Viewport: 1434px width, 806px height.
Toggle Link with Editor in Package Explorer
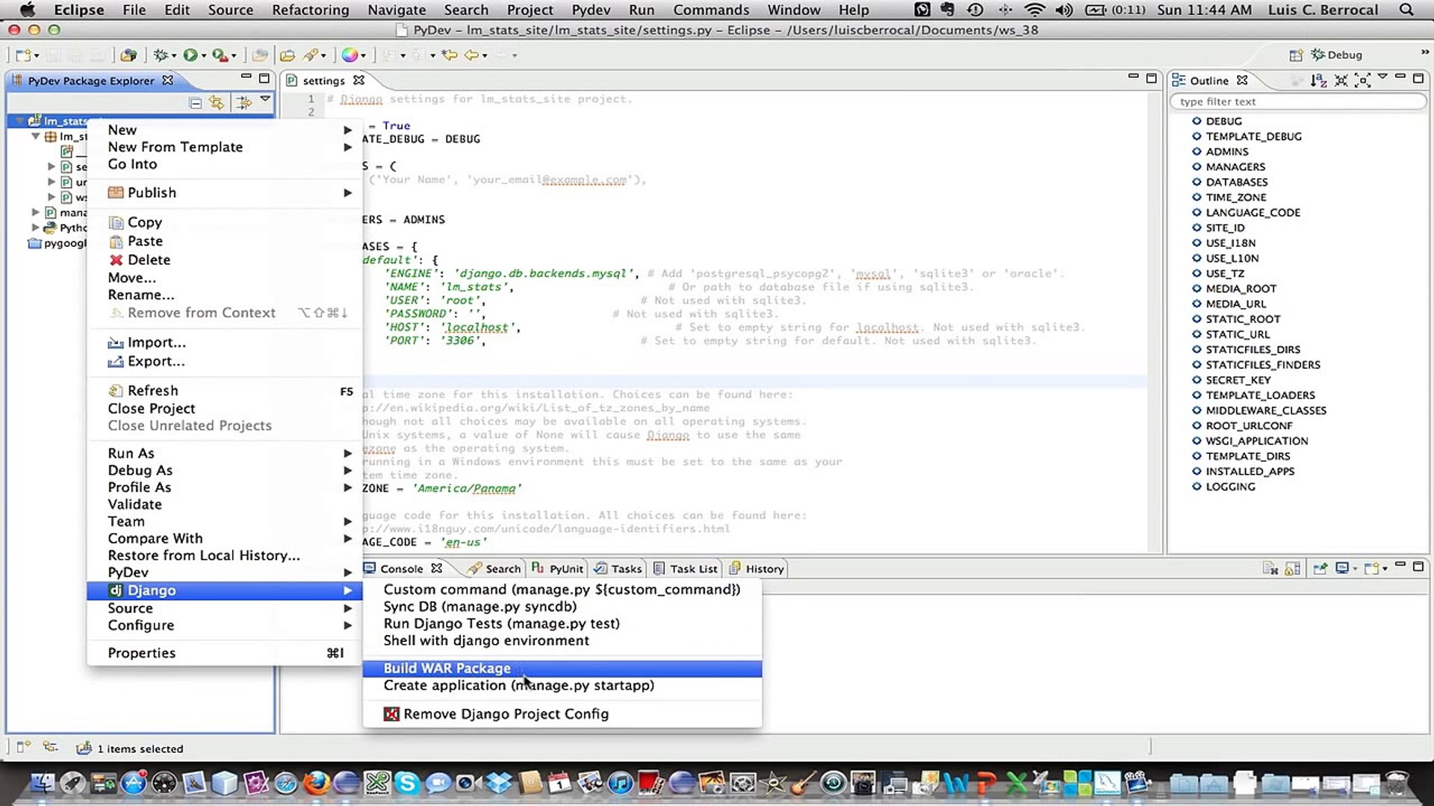pyautogui.click(x=217, y=103)
